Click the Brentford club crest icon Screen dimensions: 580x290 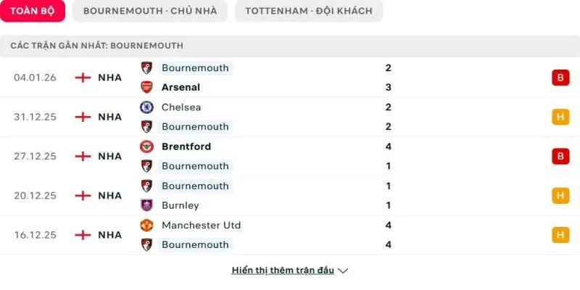pos(146,146)
